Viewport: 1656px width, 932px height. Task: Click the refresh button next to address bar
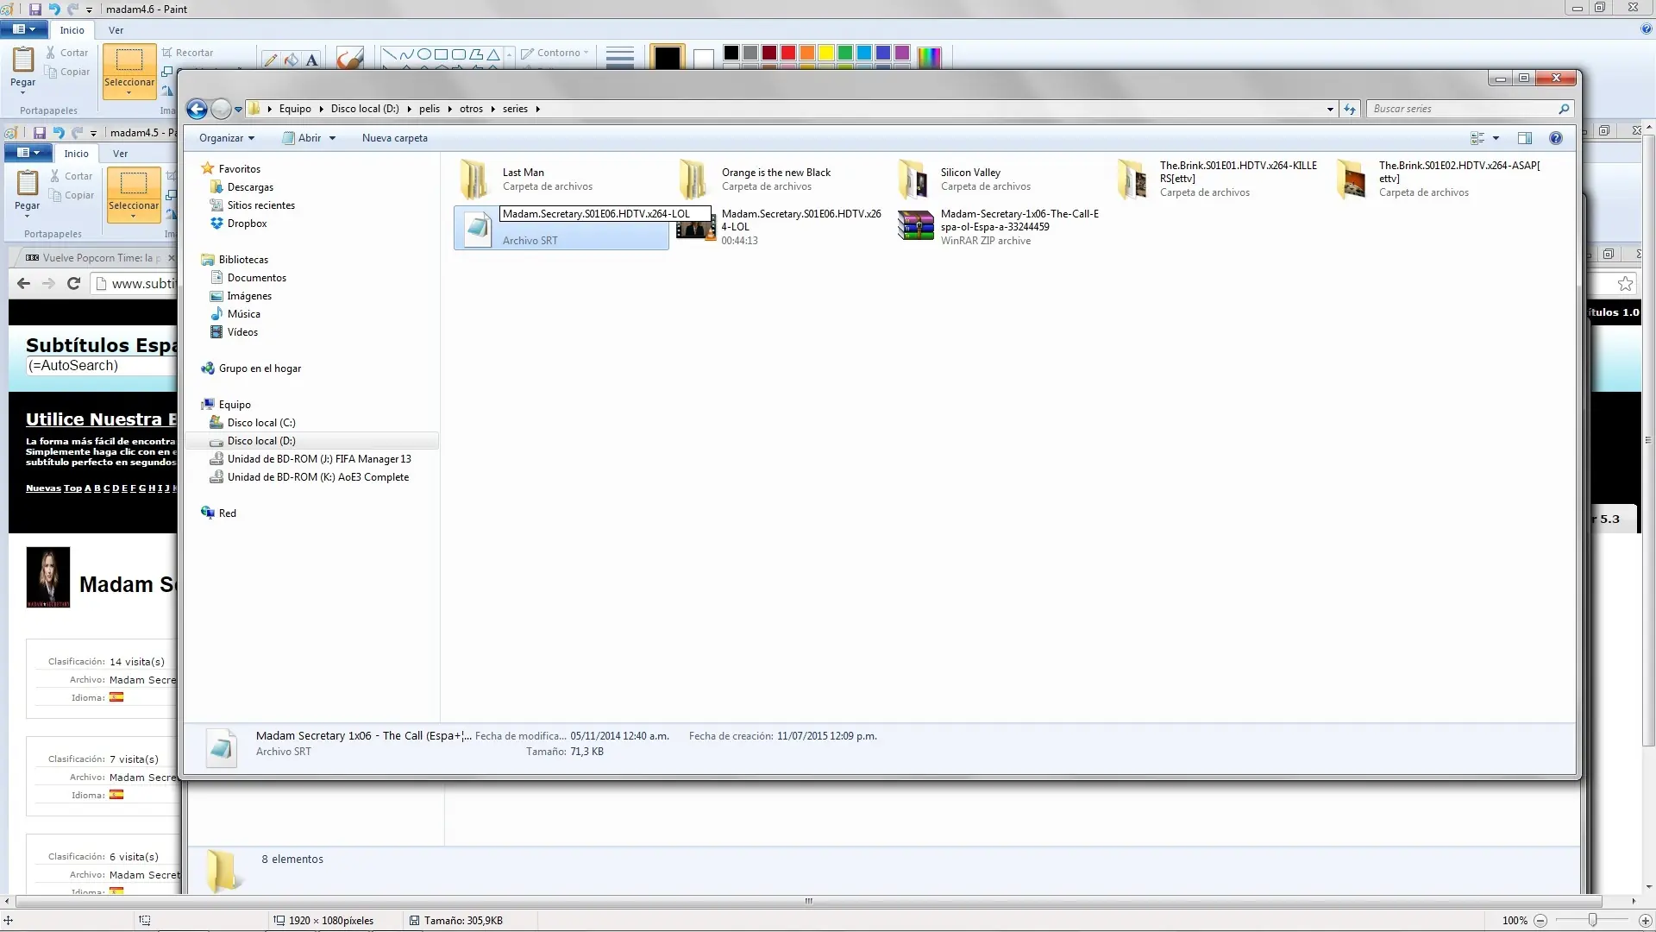click(x=1350, y=109)
